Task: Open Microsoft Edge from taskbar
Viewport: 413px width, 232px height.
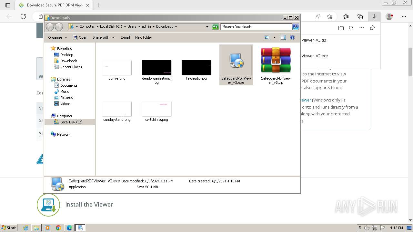Action: (69, 228)
